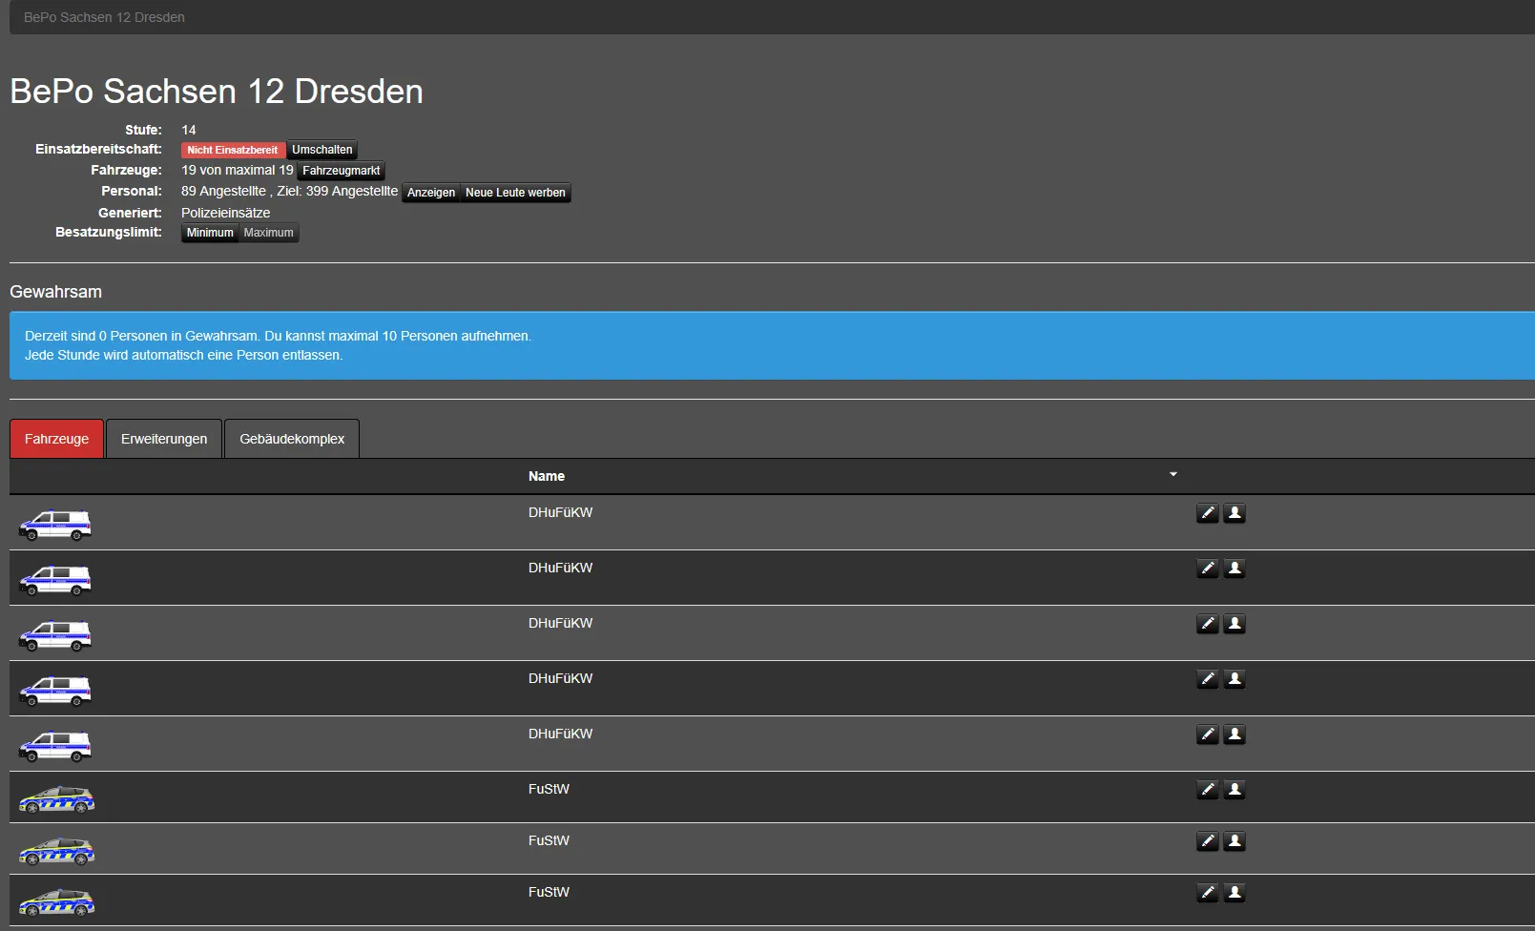Select the Fahrzeuge tab
Image resolution: width=1535 pixels, height=931 pixels.
(56, 439)
